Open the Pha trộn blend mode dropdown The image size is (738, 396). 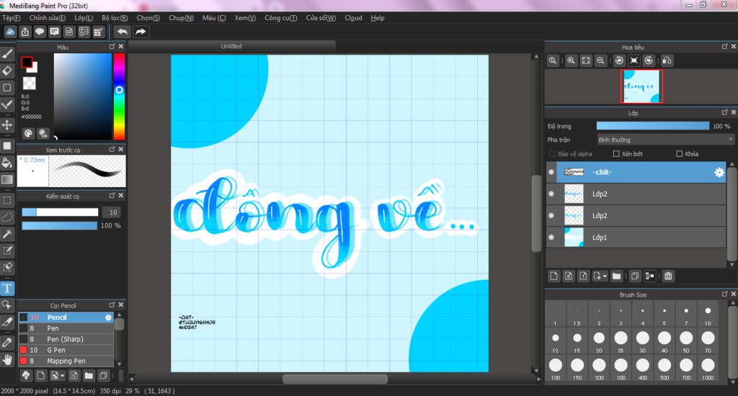[x=665, y=140]
